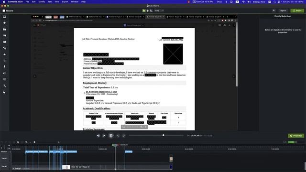
Task: Open the Animations tab in sidebar
Action: pyautogui.click(x=4, y=54)
